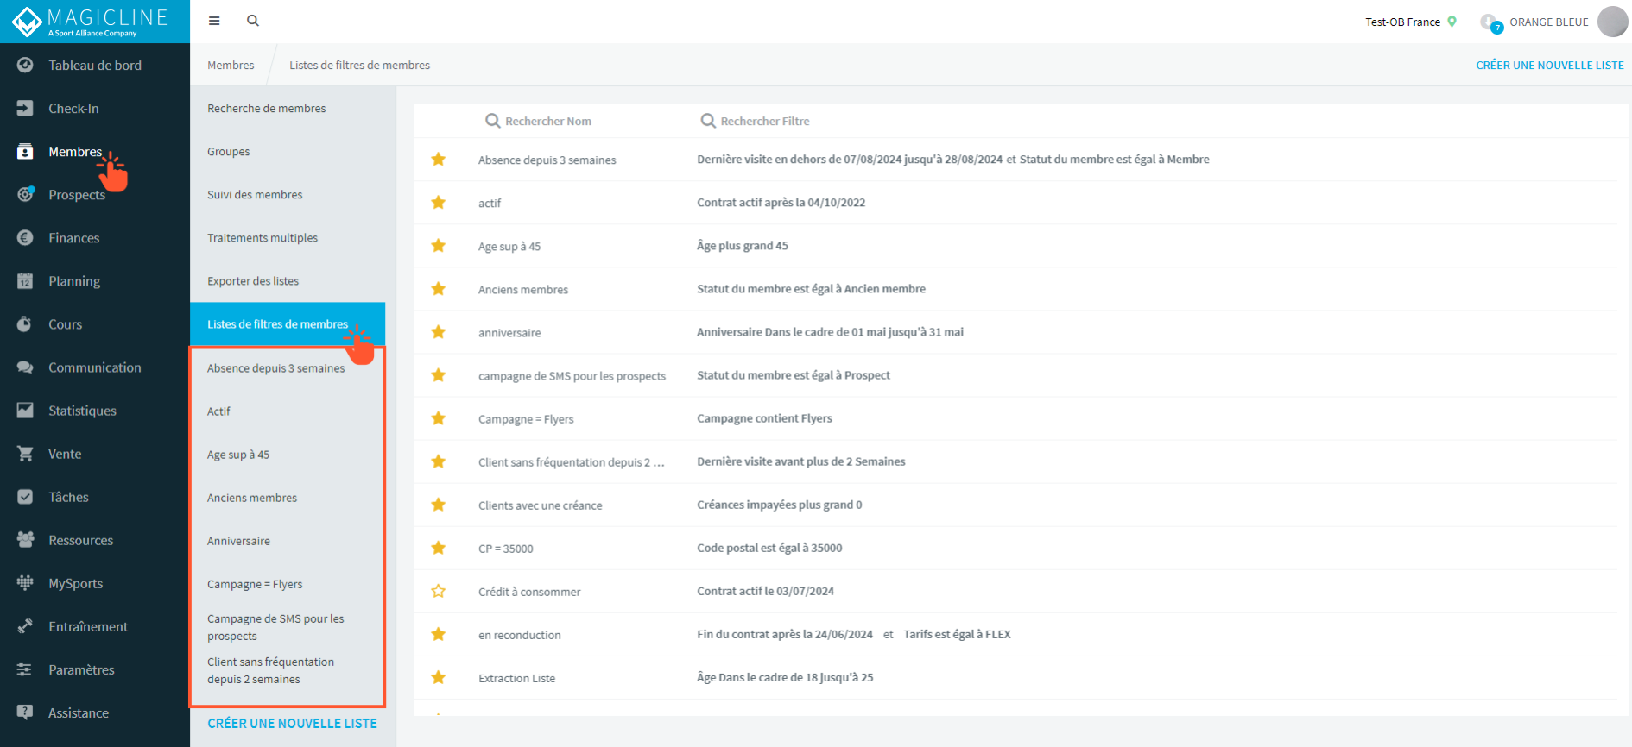Click the Membres sidebar icon

[x=25, y=151]
